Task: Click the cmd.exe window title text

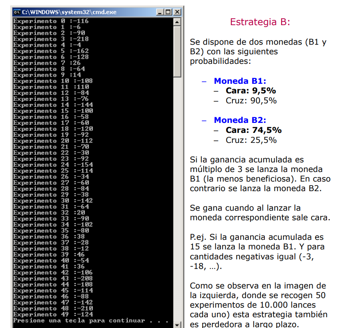Action: pyautogui.click(x=69, y=12)
